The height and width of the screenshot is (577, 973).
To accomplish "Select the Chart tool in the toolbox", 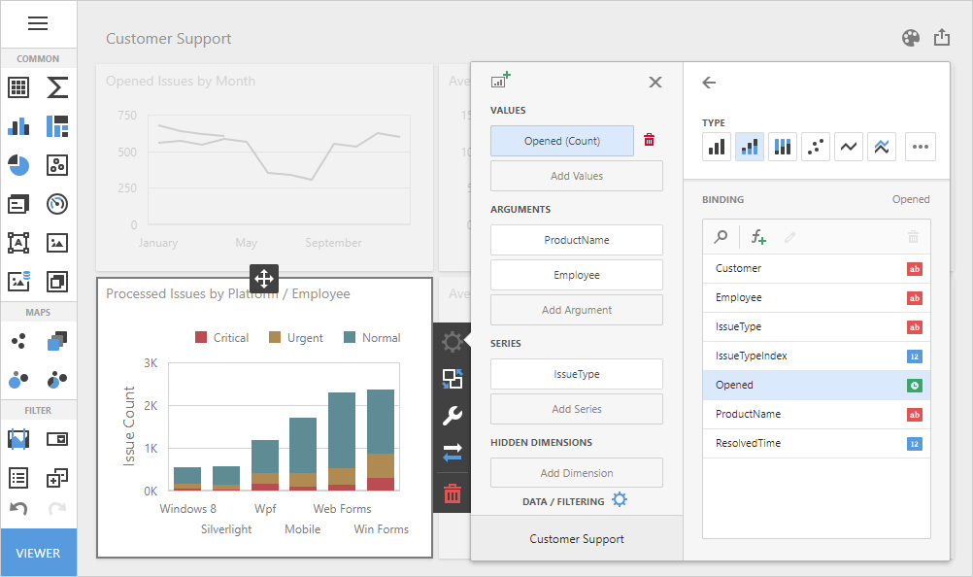I will pyautogui.click(x=17, y=126).
